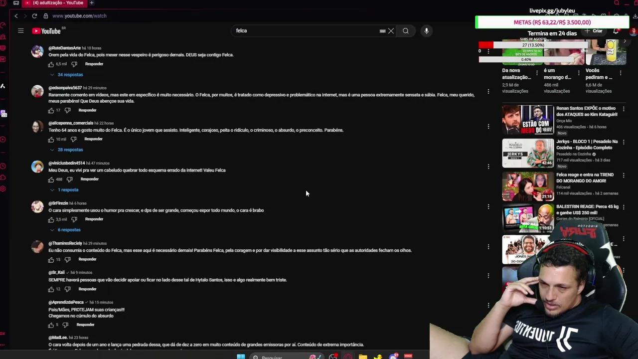Click the search magnifier button
638x359 pixels.
[406, 31]
